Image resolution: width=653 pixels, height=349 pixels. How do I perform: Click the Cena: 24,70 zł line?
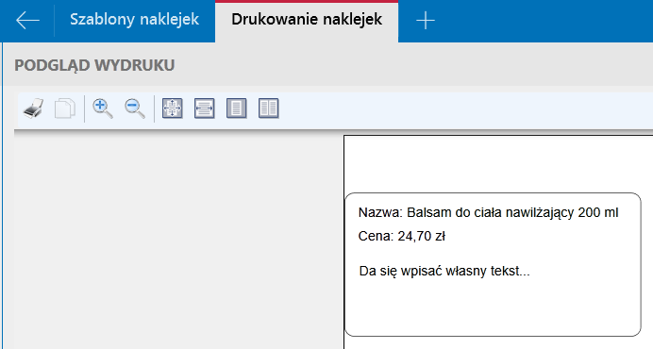click(402, 236)
